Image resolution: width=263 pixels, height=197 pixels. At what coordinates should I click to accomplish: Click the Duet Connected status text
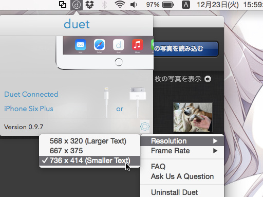[x=31, y=94]
